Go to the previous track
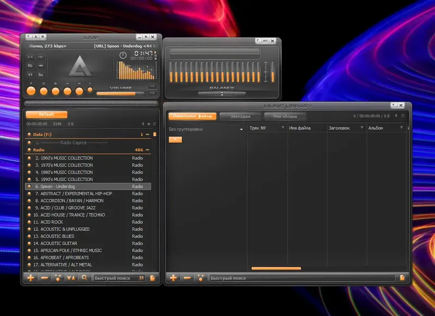This screenshot has height=316, width=435. pyautogui.click(x=67, y=91)
